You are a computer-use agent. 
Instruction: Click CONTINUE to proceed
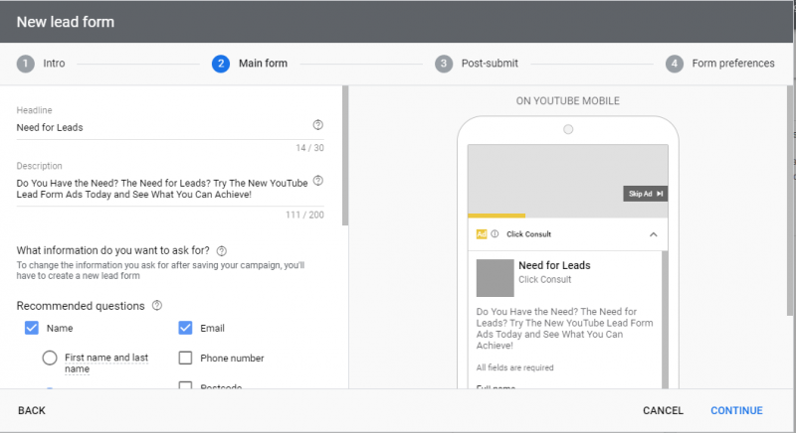(736, 411)
